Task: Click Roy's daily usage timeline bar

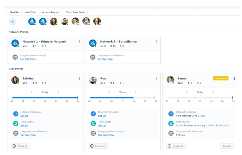Action: 123,98
